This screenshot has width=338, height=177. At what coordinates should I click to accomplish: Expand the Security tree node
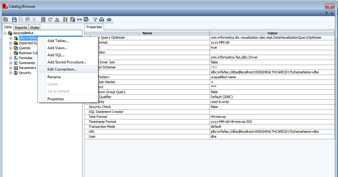[x=11, y=73]
